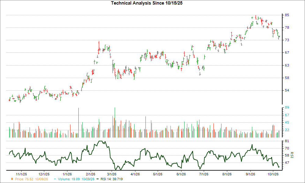The width and height of the screenshot is (305, 183).
Task: Click the 45 volume axis label
Action: click(x=287, y=123)
